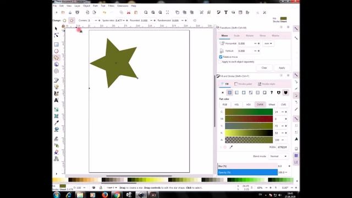Adjust the Black (K) color slider
The width and height of the screenshot is (352, 198).
pos(249,133)
